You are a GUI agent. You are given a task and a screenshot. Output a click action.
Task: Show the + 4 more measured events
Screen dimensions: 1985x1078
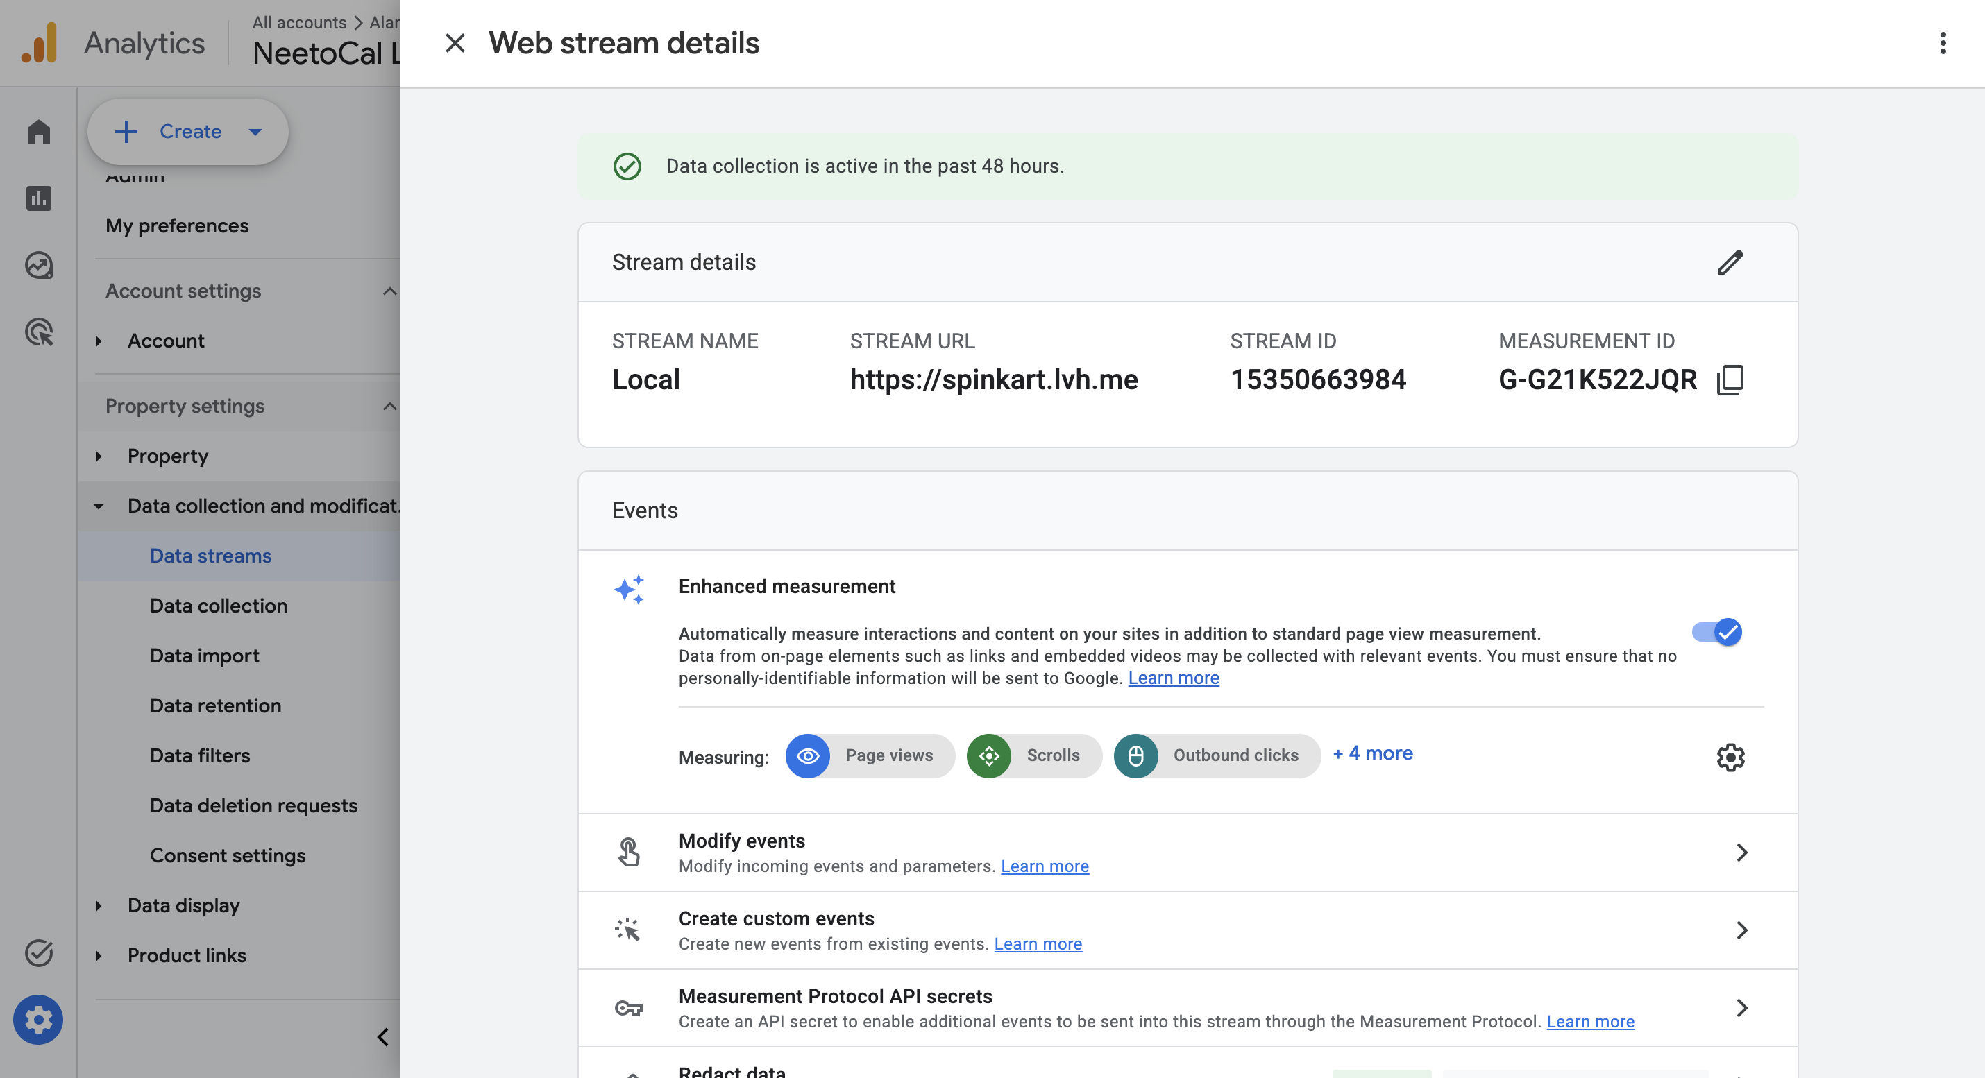pyautogui.click(x=1372, y=753)
